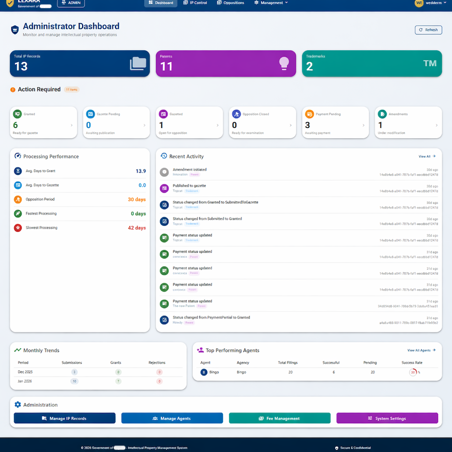The image size is (452, 452).
Task: Click the Granted card icon
Action: 17,114
